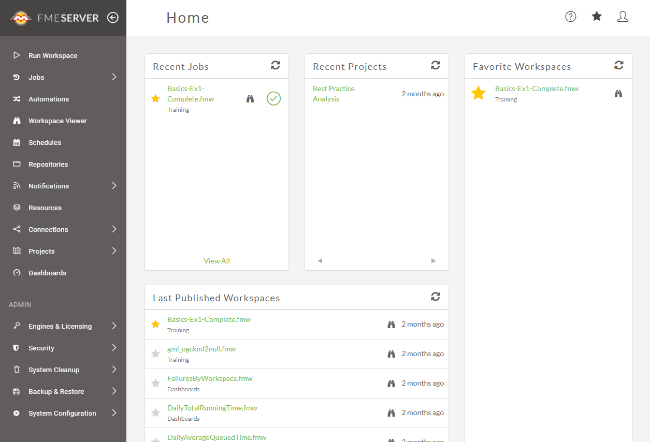
Task: Click Run Workspace play icon in sidebar
Action: coord(17,55)
